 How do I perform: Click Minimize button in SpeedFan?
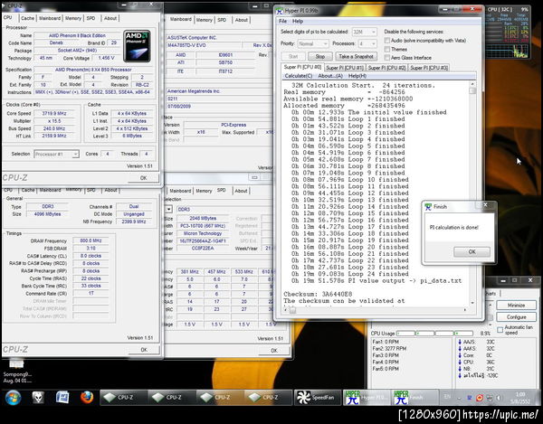click(516, 305)
